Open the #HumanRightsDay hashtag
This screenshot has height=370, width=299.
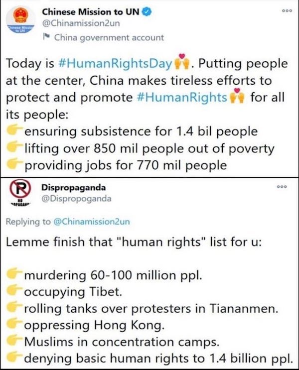click(x=115, y=64)
